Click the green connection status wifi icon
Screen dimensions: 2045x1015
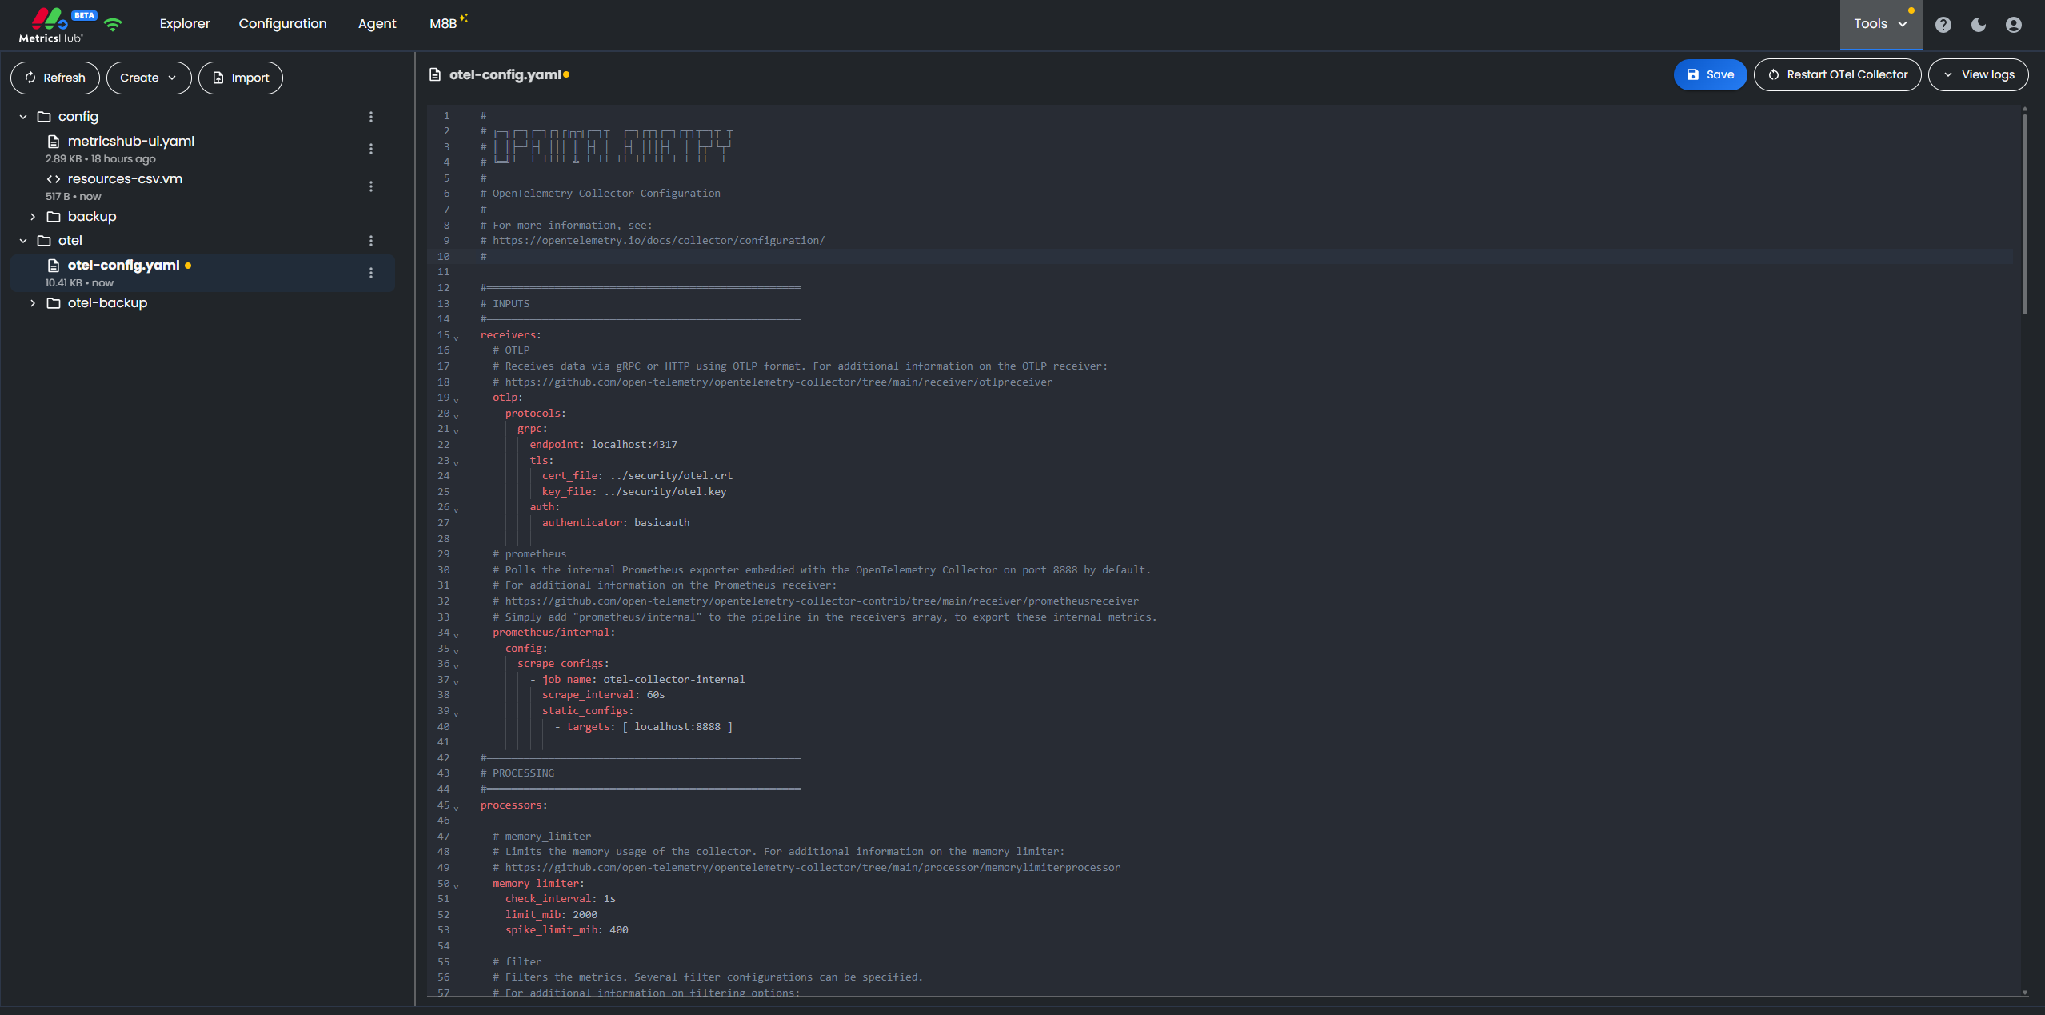(x=113, y=25)
